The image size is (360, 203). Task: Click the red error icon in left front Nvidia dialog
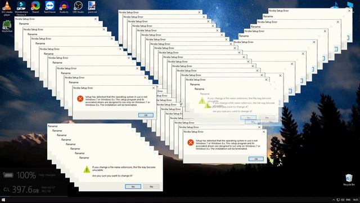(80, 99)
